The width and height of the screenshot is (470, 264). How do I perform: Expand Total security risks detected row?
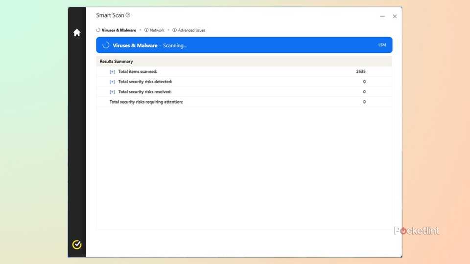(x=112, y=82)
